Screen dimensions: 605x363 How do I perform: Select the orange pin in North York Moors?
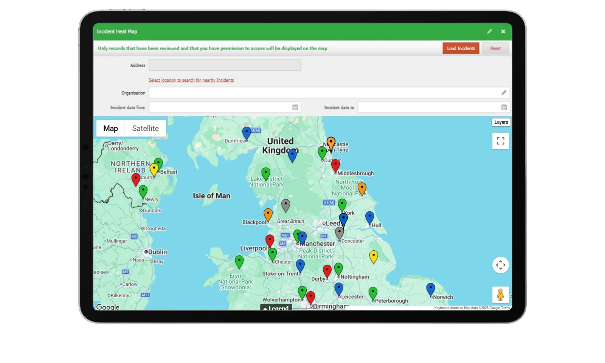[362, 189]
